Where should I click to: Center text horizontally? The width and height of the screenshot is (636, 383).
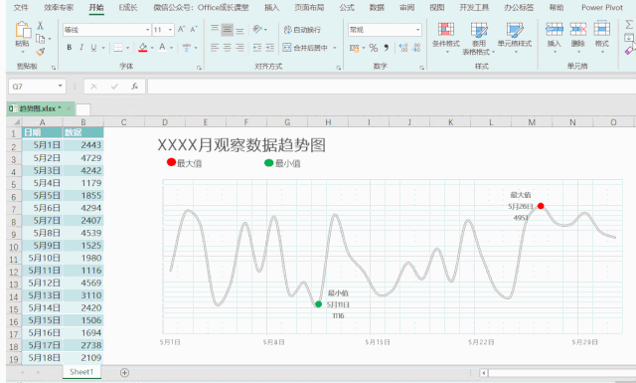pos(228,48)
